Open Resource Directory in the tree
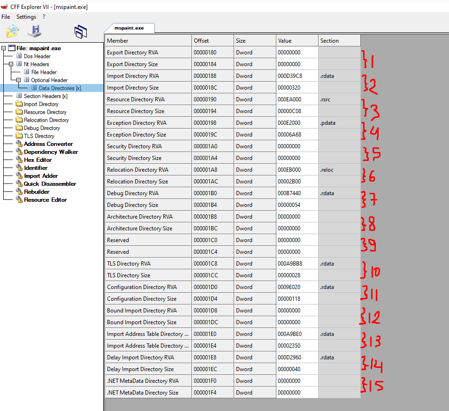 [45, 112]
